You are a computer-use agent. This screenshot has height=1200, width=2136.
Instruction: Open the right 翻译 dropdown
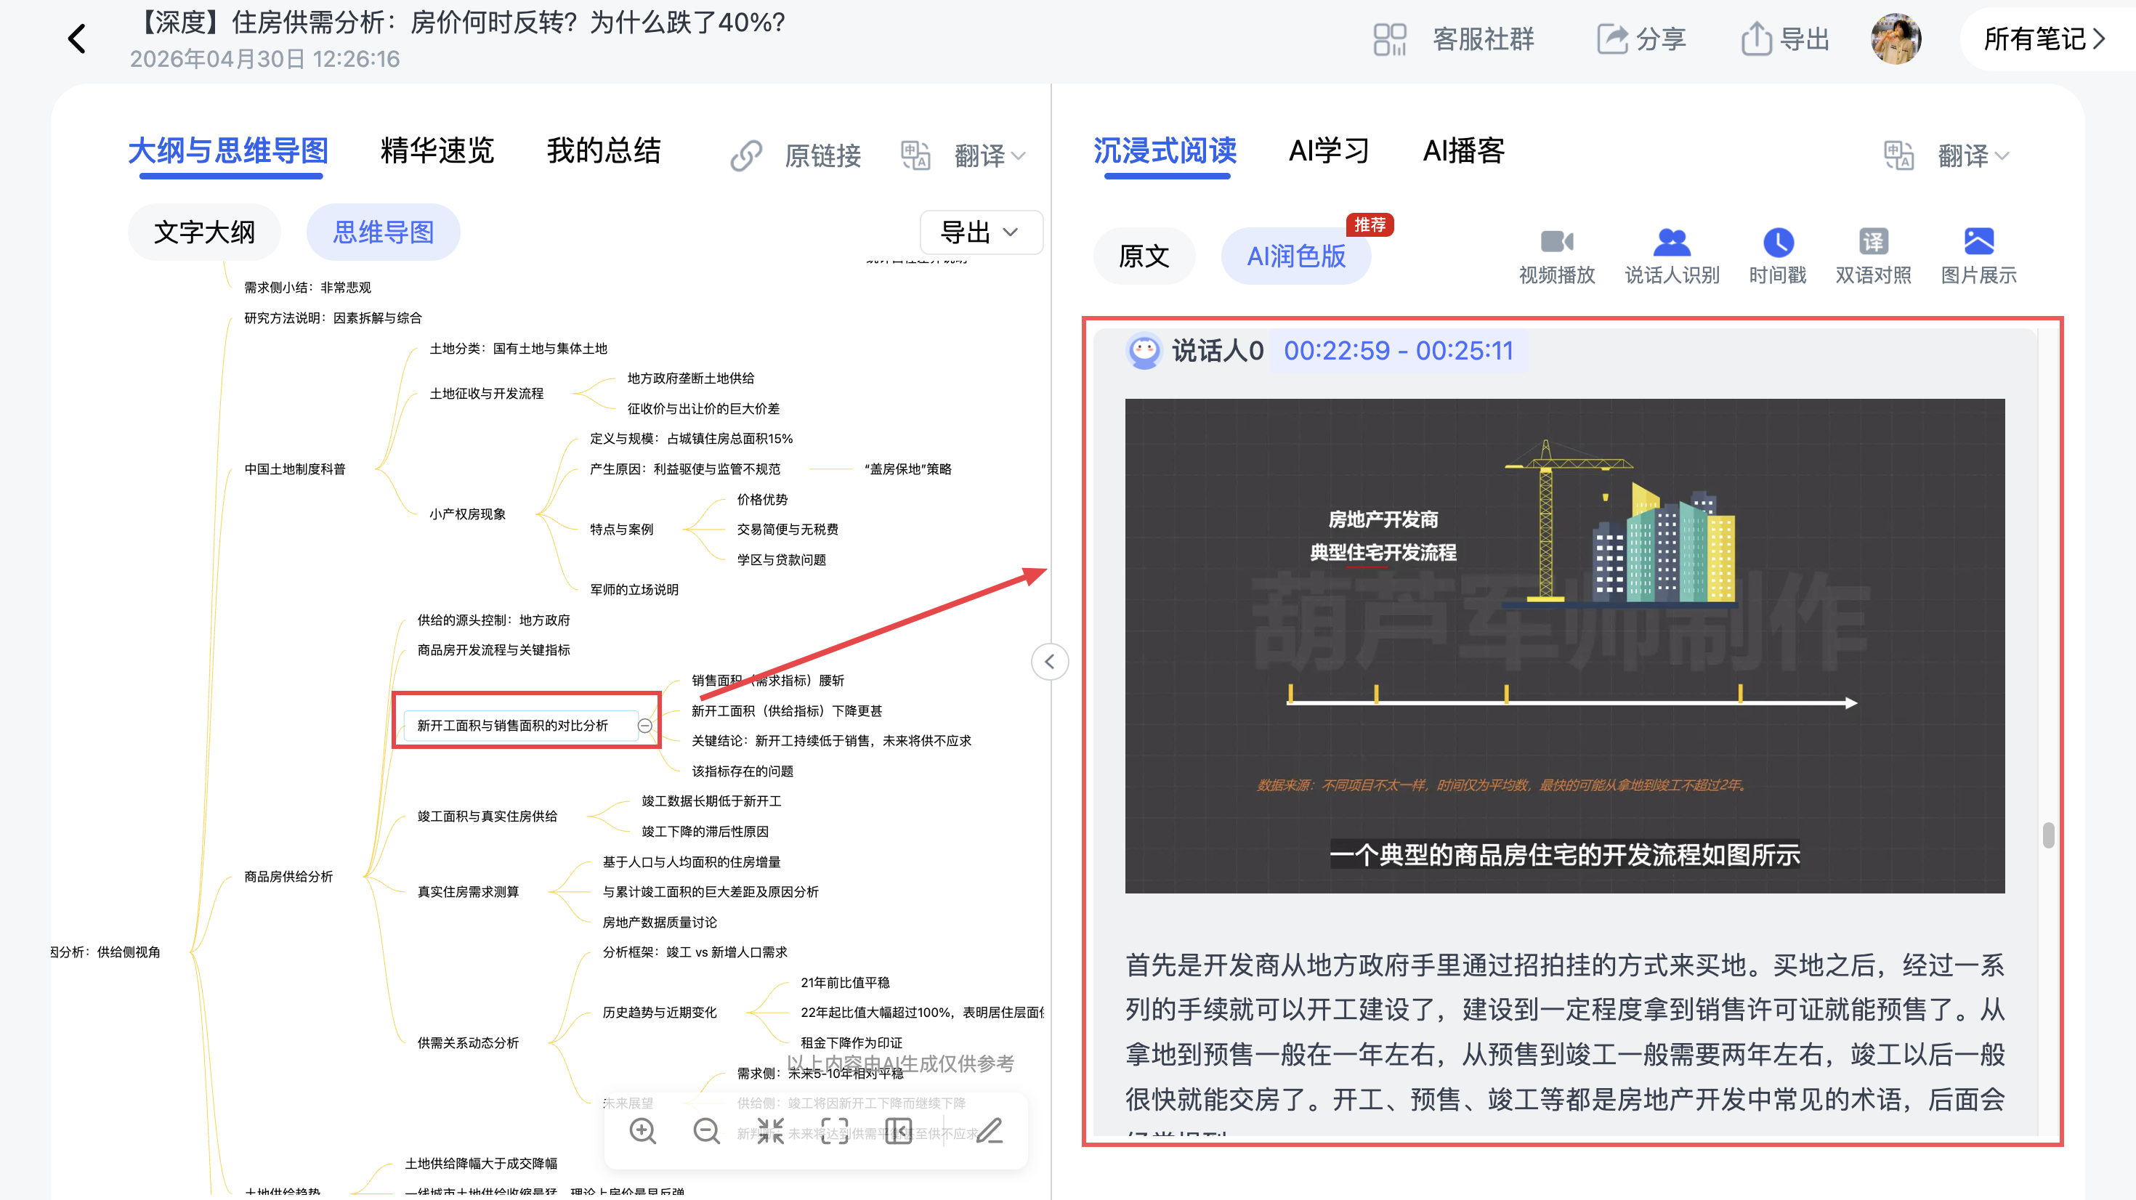pos(1973,156)
